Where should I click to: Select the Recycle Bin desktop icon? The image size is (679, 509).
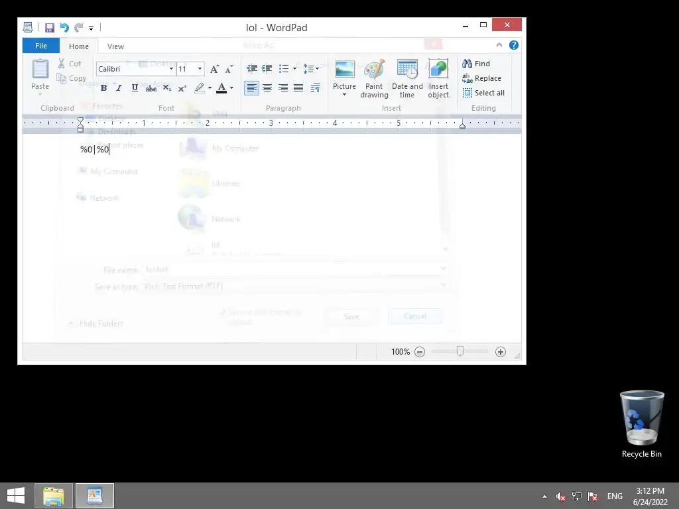[x=642, y=424]
